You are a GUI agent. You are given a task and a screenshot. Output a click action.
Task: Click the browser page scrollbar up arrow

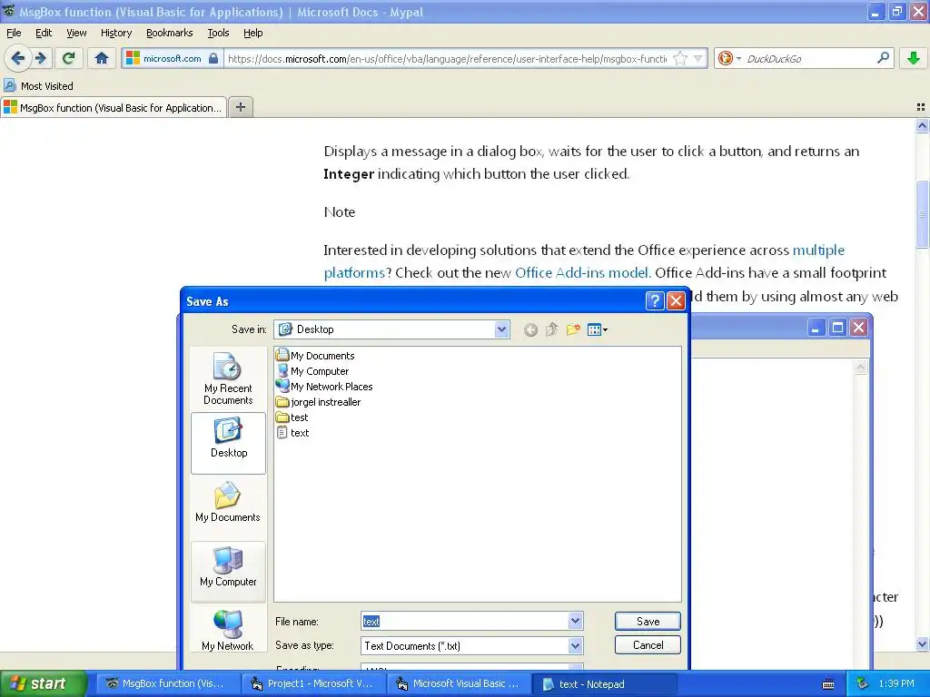click(922, 125)
